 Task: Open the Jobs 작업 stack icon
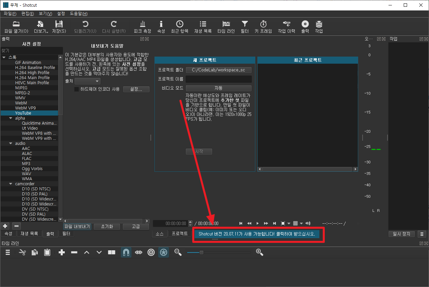319,24
